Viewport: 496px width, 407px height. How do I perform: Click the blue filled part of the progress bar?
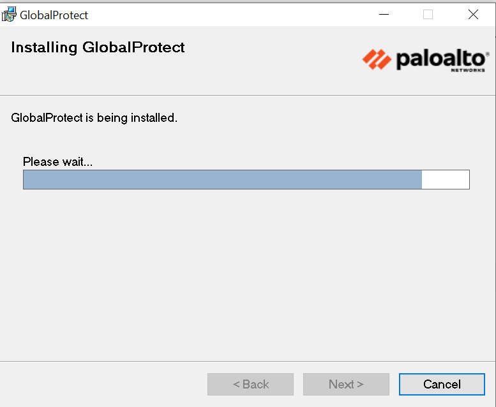click(x=222, y=180)
